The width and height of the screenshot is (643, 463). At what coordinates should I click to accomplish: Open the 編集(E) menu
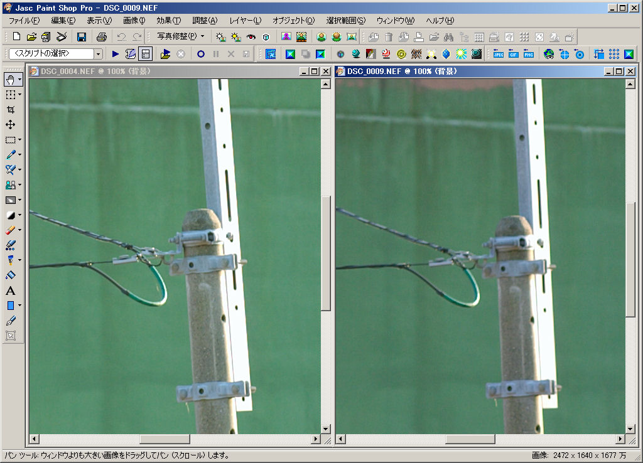click(x=63, y=21)
